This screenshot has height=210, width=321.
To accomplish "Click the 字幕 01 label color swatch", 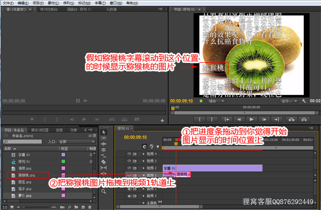I will [63, 155].
